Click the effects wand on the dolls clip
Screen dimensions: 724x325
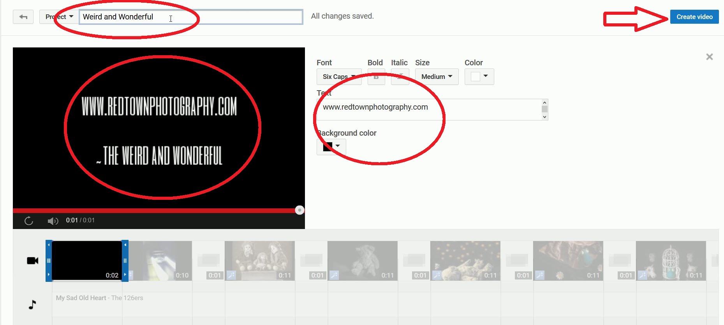coord(231,275)
